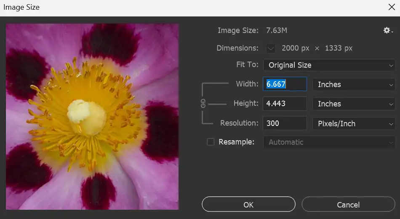Toggle the constrain proportions chain link icon
The image size is (400, 219).
coord(203,104)
